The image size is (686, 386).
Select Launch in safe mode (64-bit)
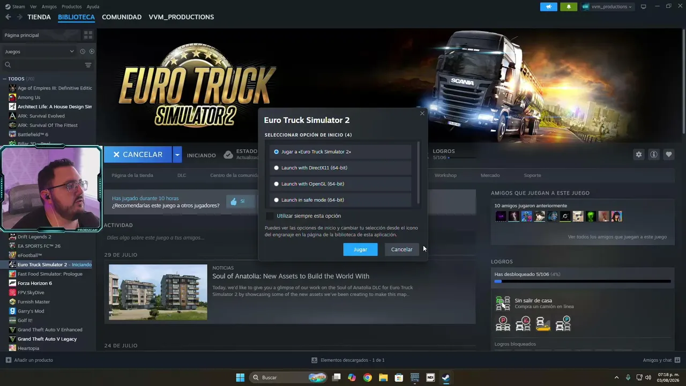(x=341, y=200)
